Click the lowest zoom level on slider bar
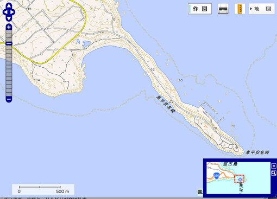This screenshot has height=199, width=277. click(9, 94)
